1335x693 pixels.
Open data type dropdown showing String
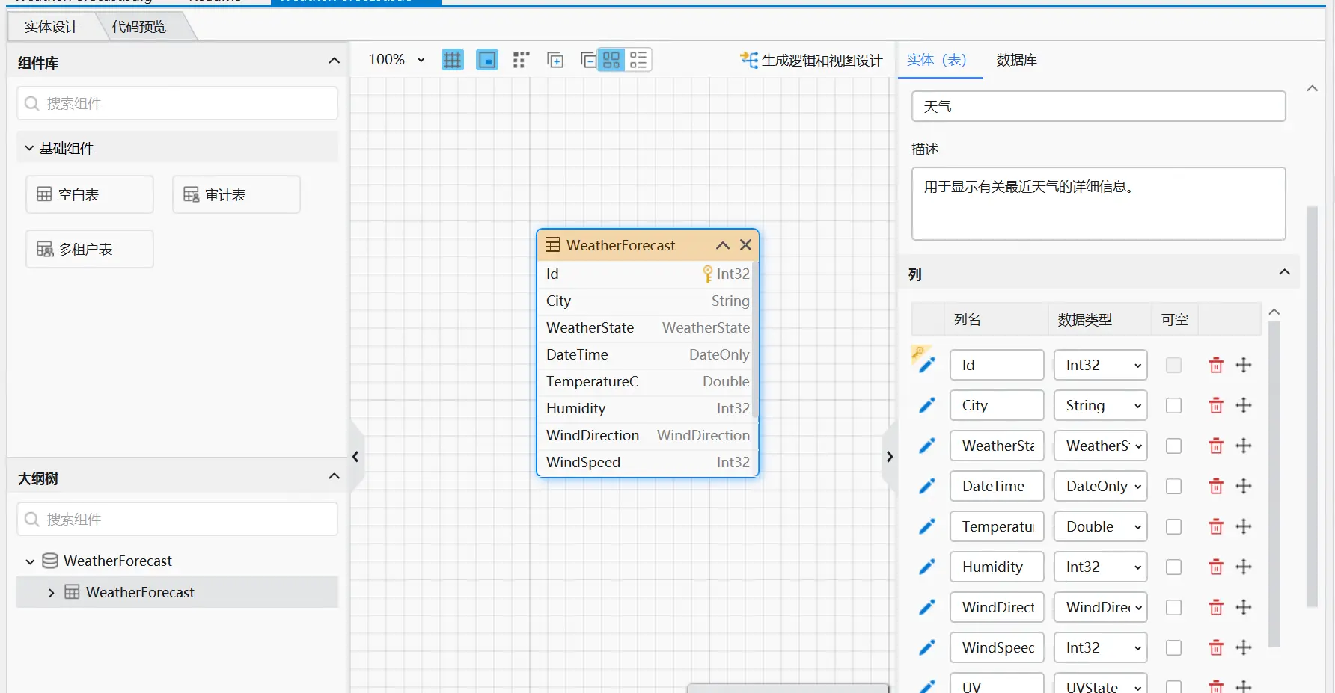1100,405
